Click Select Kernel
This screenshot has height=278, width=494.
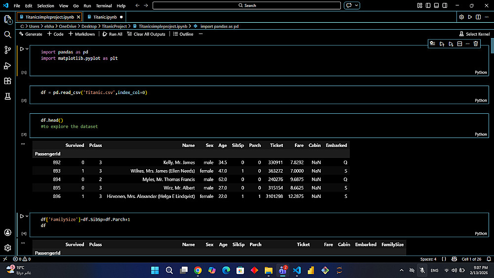[x=474, y=34]
